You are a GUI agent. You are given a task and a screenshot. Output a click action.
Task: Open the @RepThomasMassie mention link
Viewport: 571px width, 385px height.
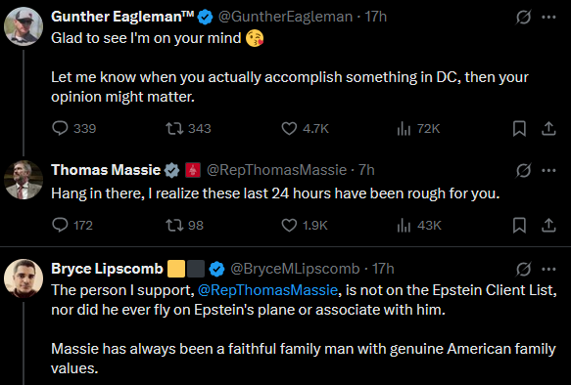click(x=267, y=290)
